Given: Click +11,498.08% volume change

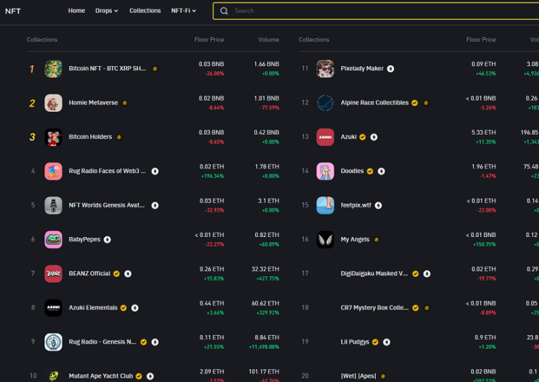Looking at the screenshot, I should 264,347.
